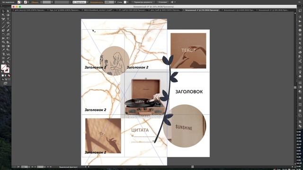Select the Column Graph tool
Viewport: 303px width, 170px height.
[8, 54]
